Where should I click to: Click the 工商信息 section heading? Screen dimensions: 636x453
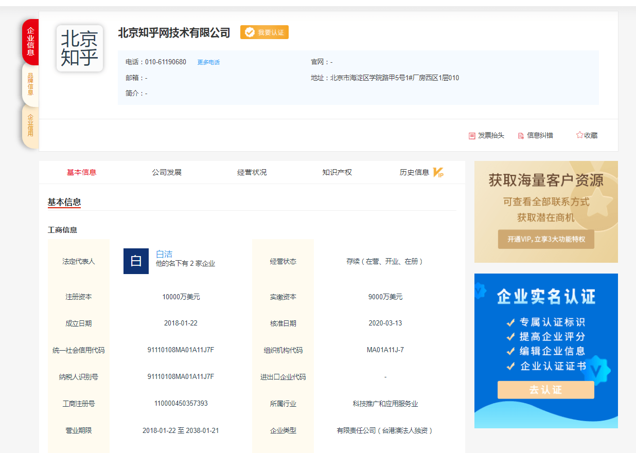62,230
